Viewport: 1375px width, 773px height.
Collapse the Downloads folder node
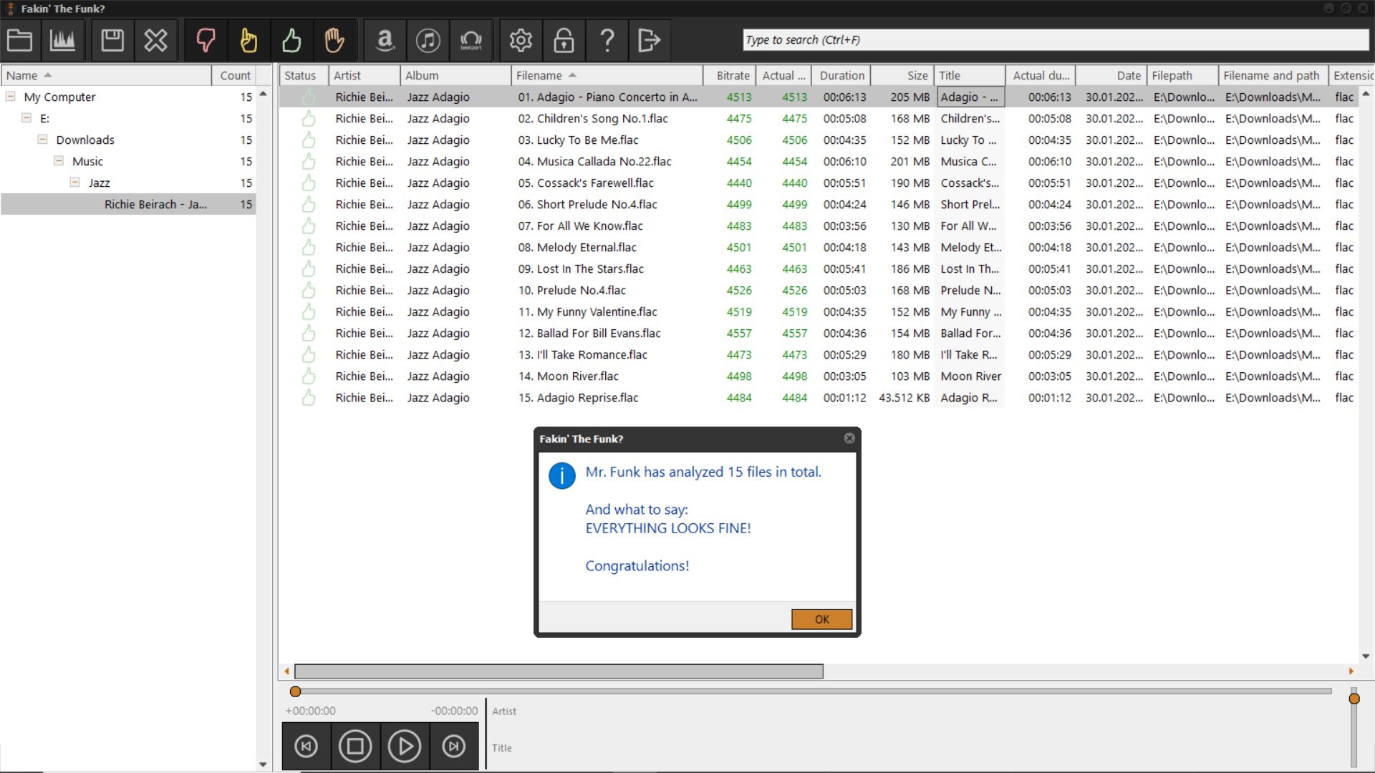(x=42, y=139)
